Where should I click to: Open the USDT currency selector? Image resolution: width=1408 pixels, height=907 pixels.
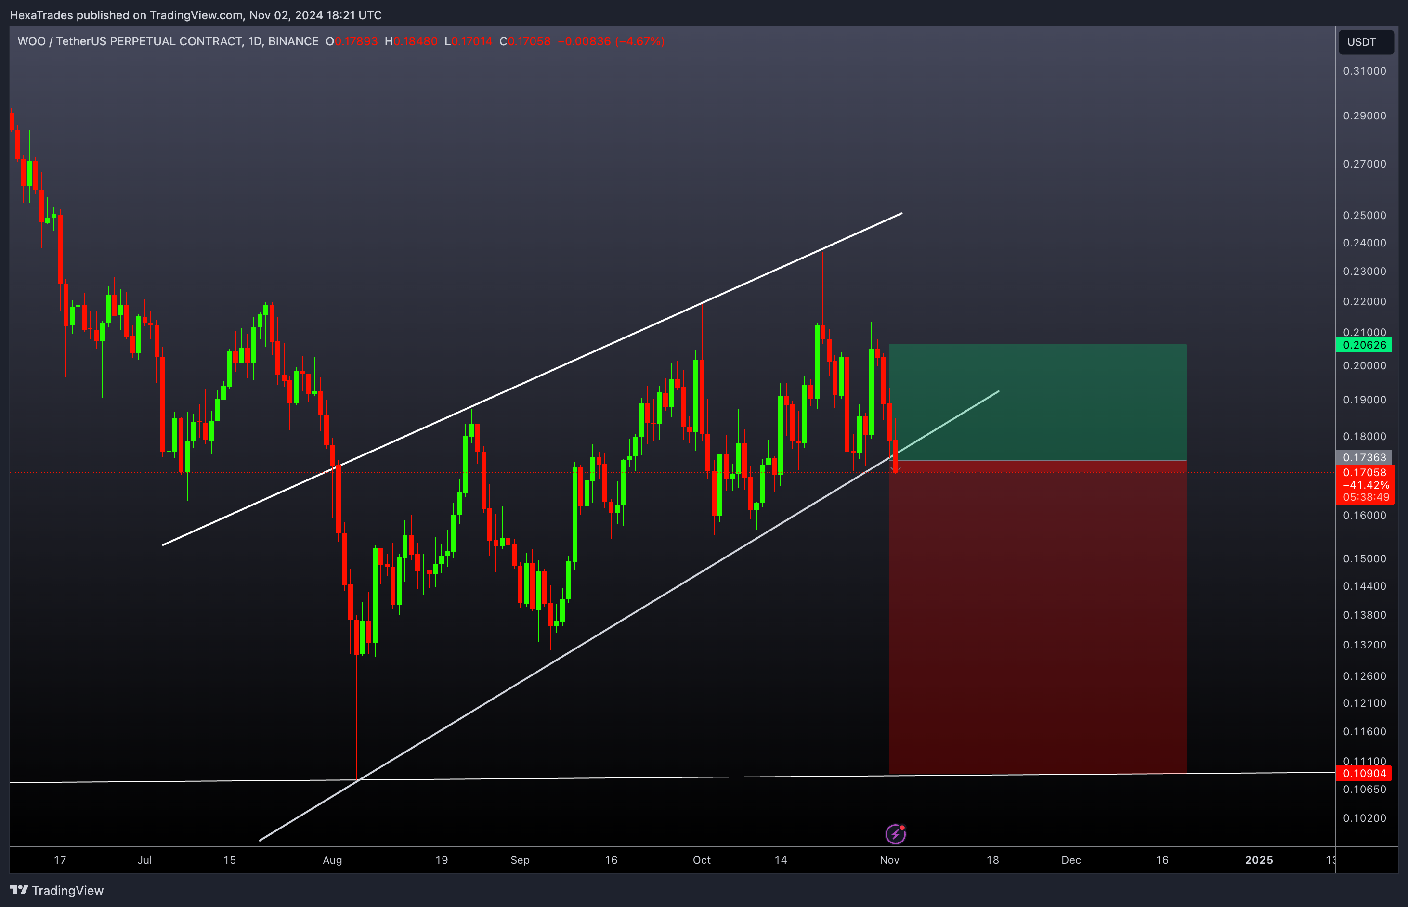(1366, 42)
